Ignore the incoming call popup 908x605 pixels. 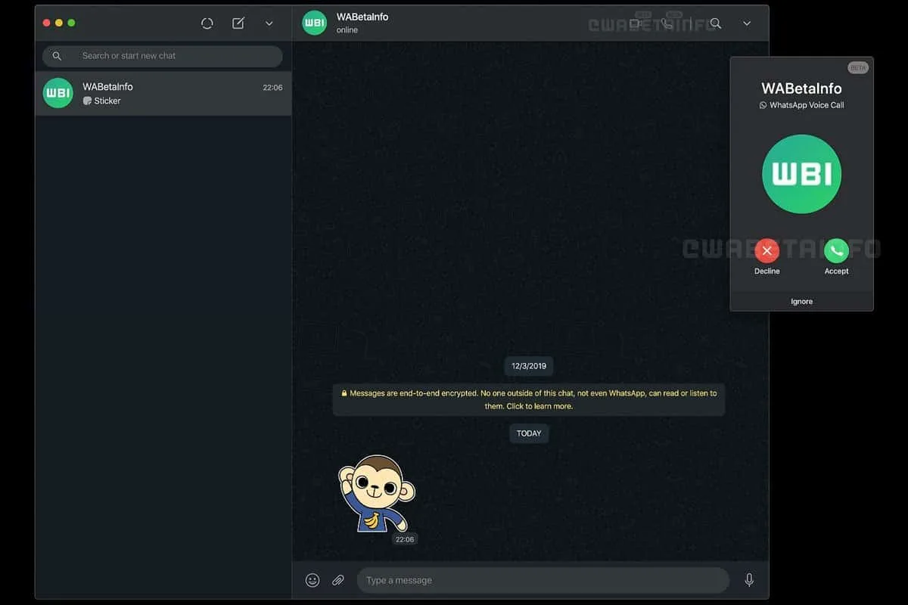(x=801, y=301)
